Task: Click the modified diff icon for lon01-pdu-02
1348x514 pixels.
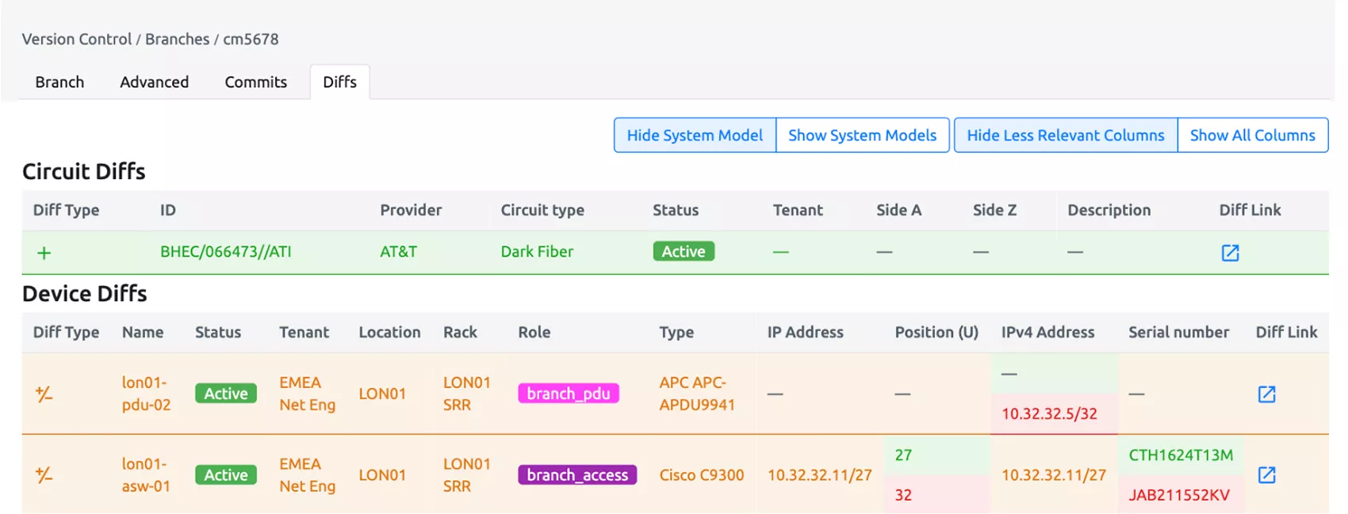Action: tap(44, 394)
